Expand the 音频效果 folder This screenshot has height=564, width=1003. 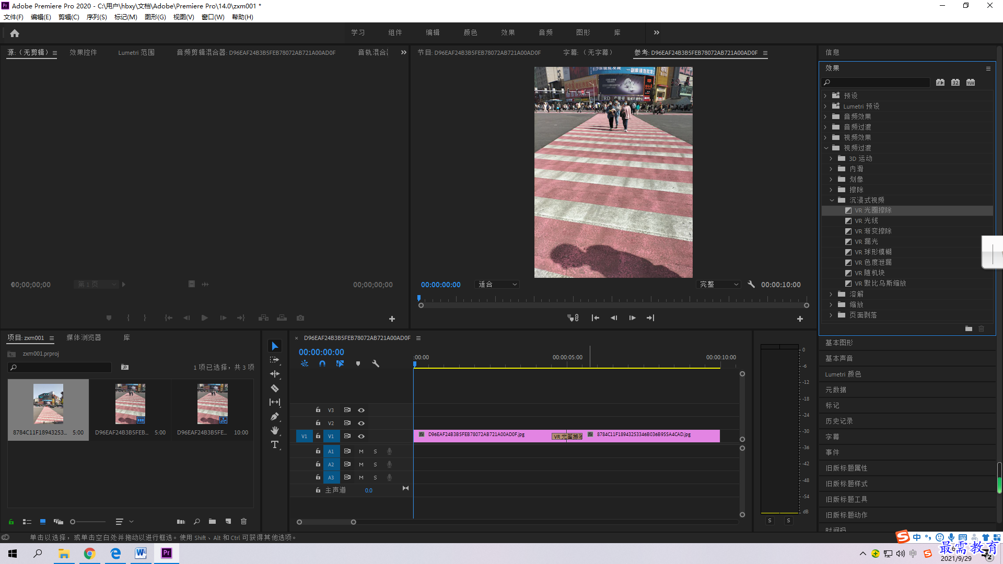pyautogui.click(x=825, y=116)
